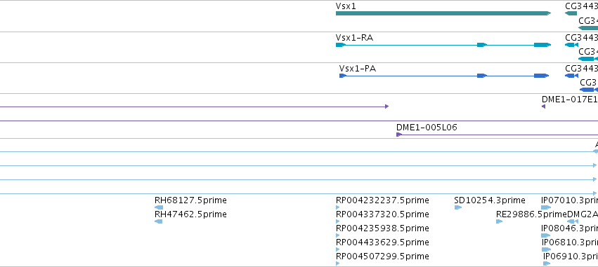
Task: Click the DME1-005L06 label
Action: 427,128
